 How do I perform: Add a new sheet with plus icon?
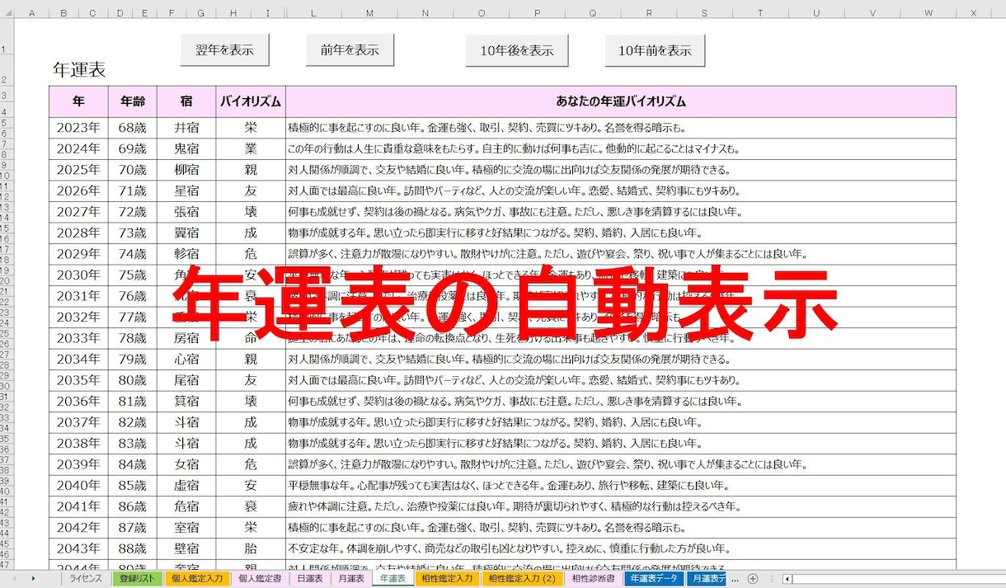pos(753,579)
